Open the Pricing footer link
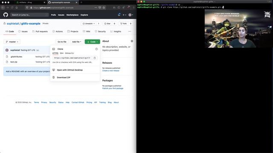This screenshot has width=273, height=153. pyautogui.click(x=89, y=102)
